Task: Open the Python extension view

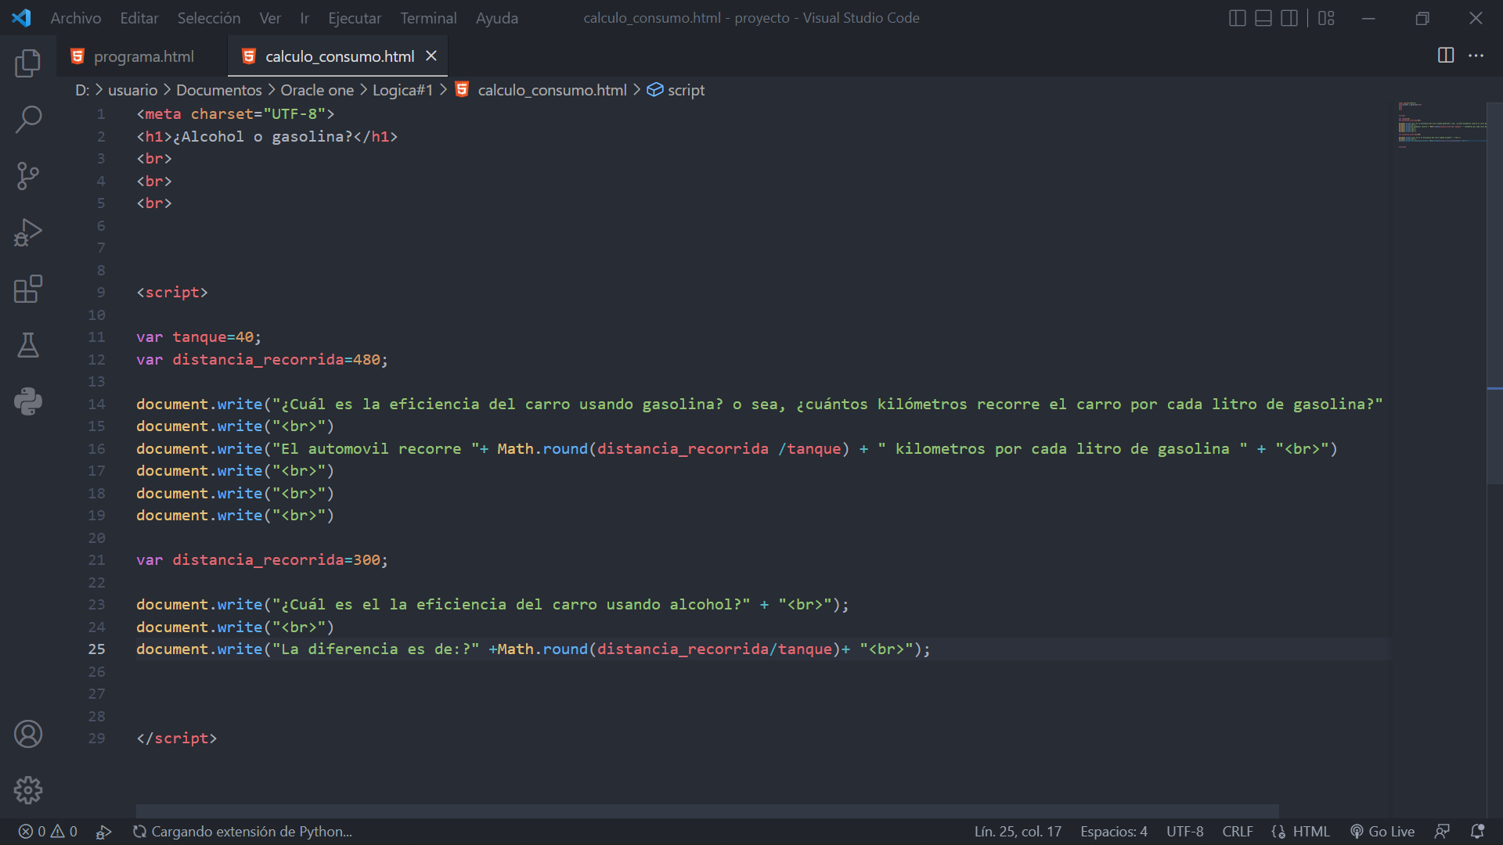Action: [28, 401]
